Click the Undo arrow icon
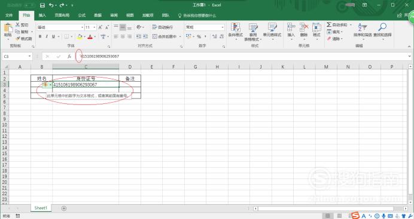414x219 pixels. 51,5
